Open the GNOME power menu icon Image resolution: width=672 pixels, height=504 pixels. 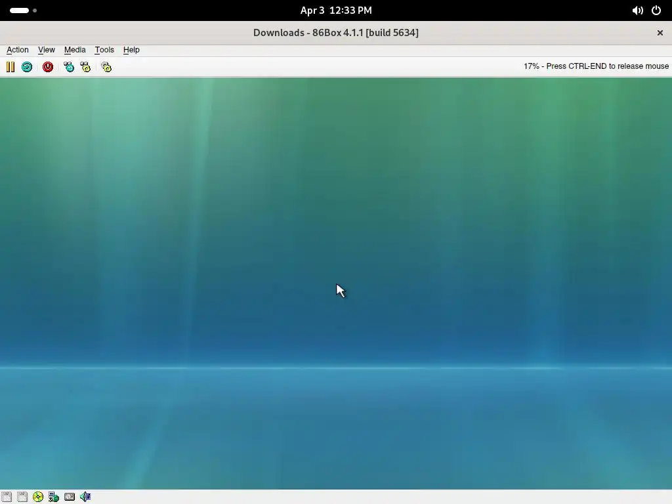656,10
